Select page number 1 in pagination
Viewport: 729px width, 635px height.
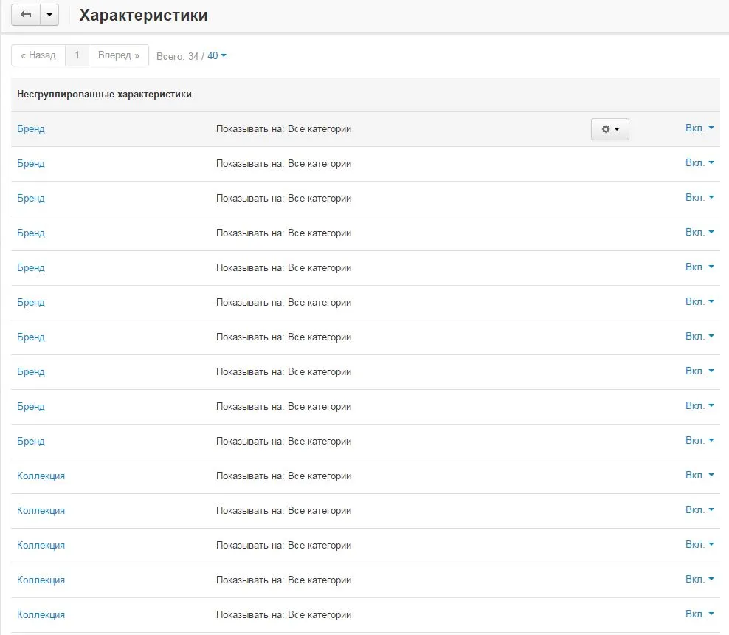tap(77, 55)
